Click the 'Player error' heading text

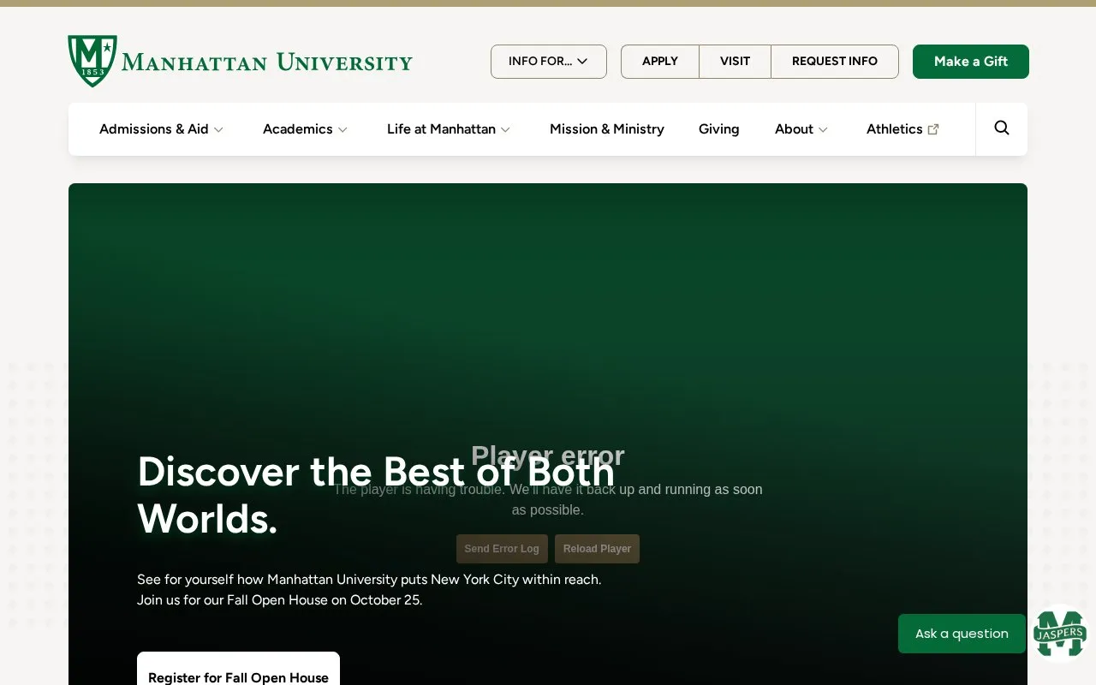[x=548, y=456]
